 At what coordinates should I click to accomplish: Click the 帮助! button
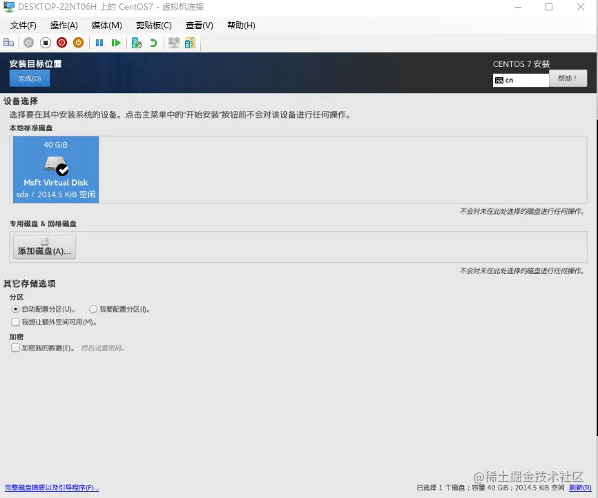[568, 78]
